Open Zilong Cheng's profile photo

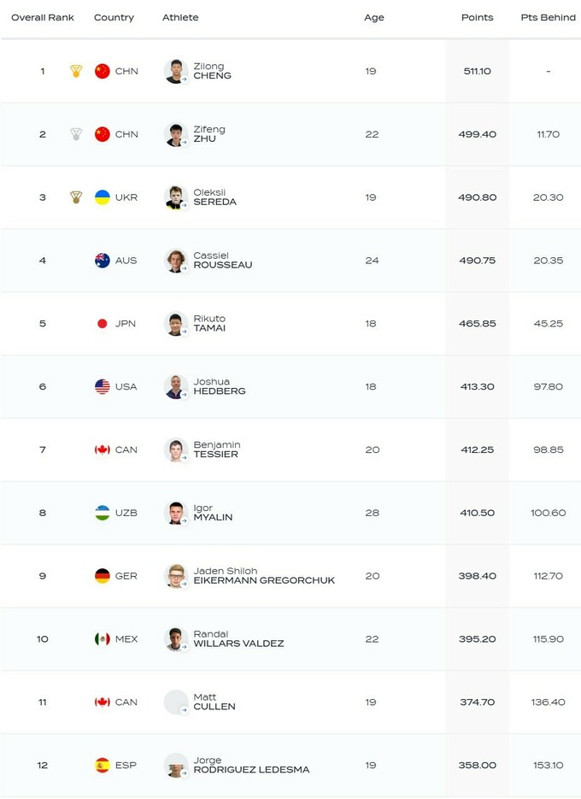[176, 71]
